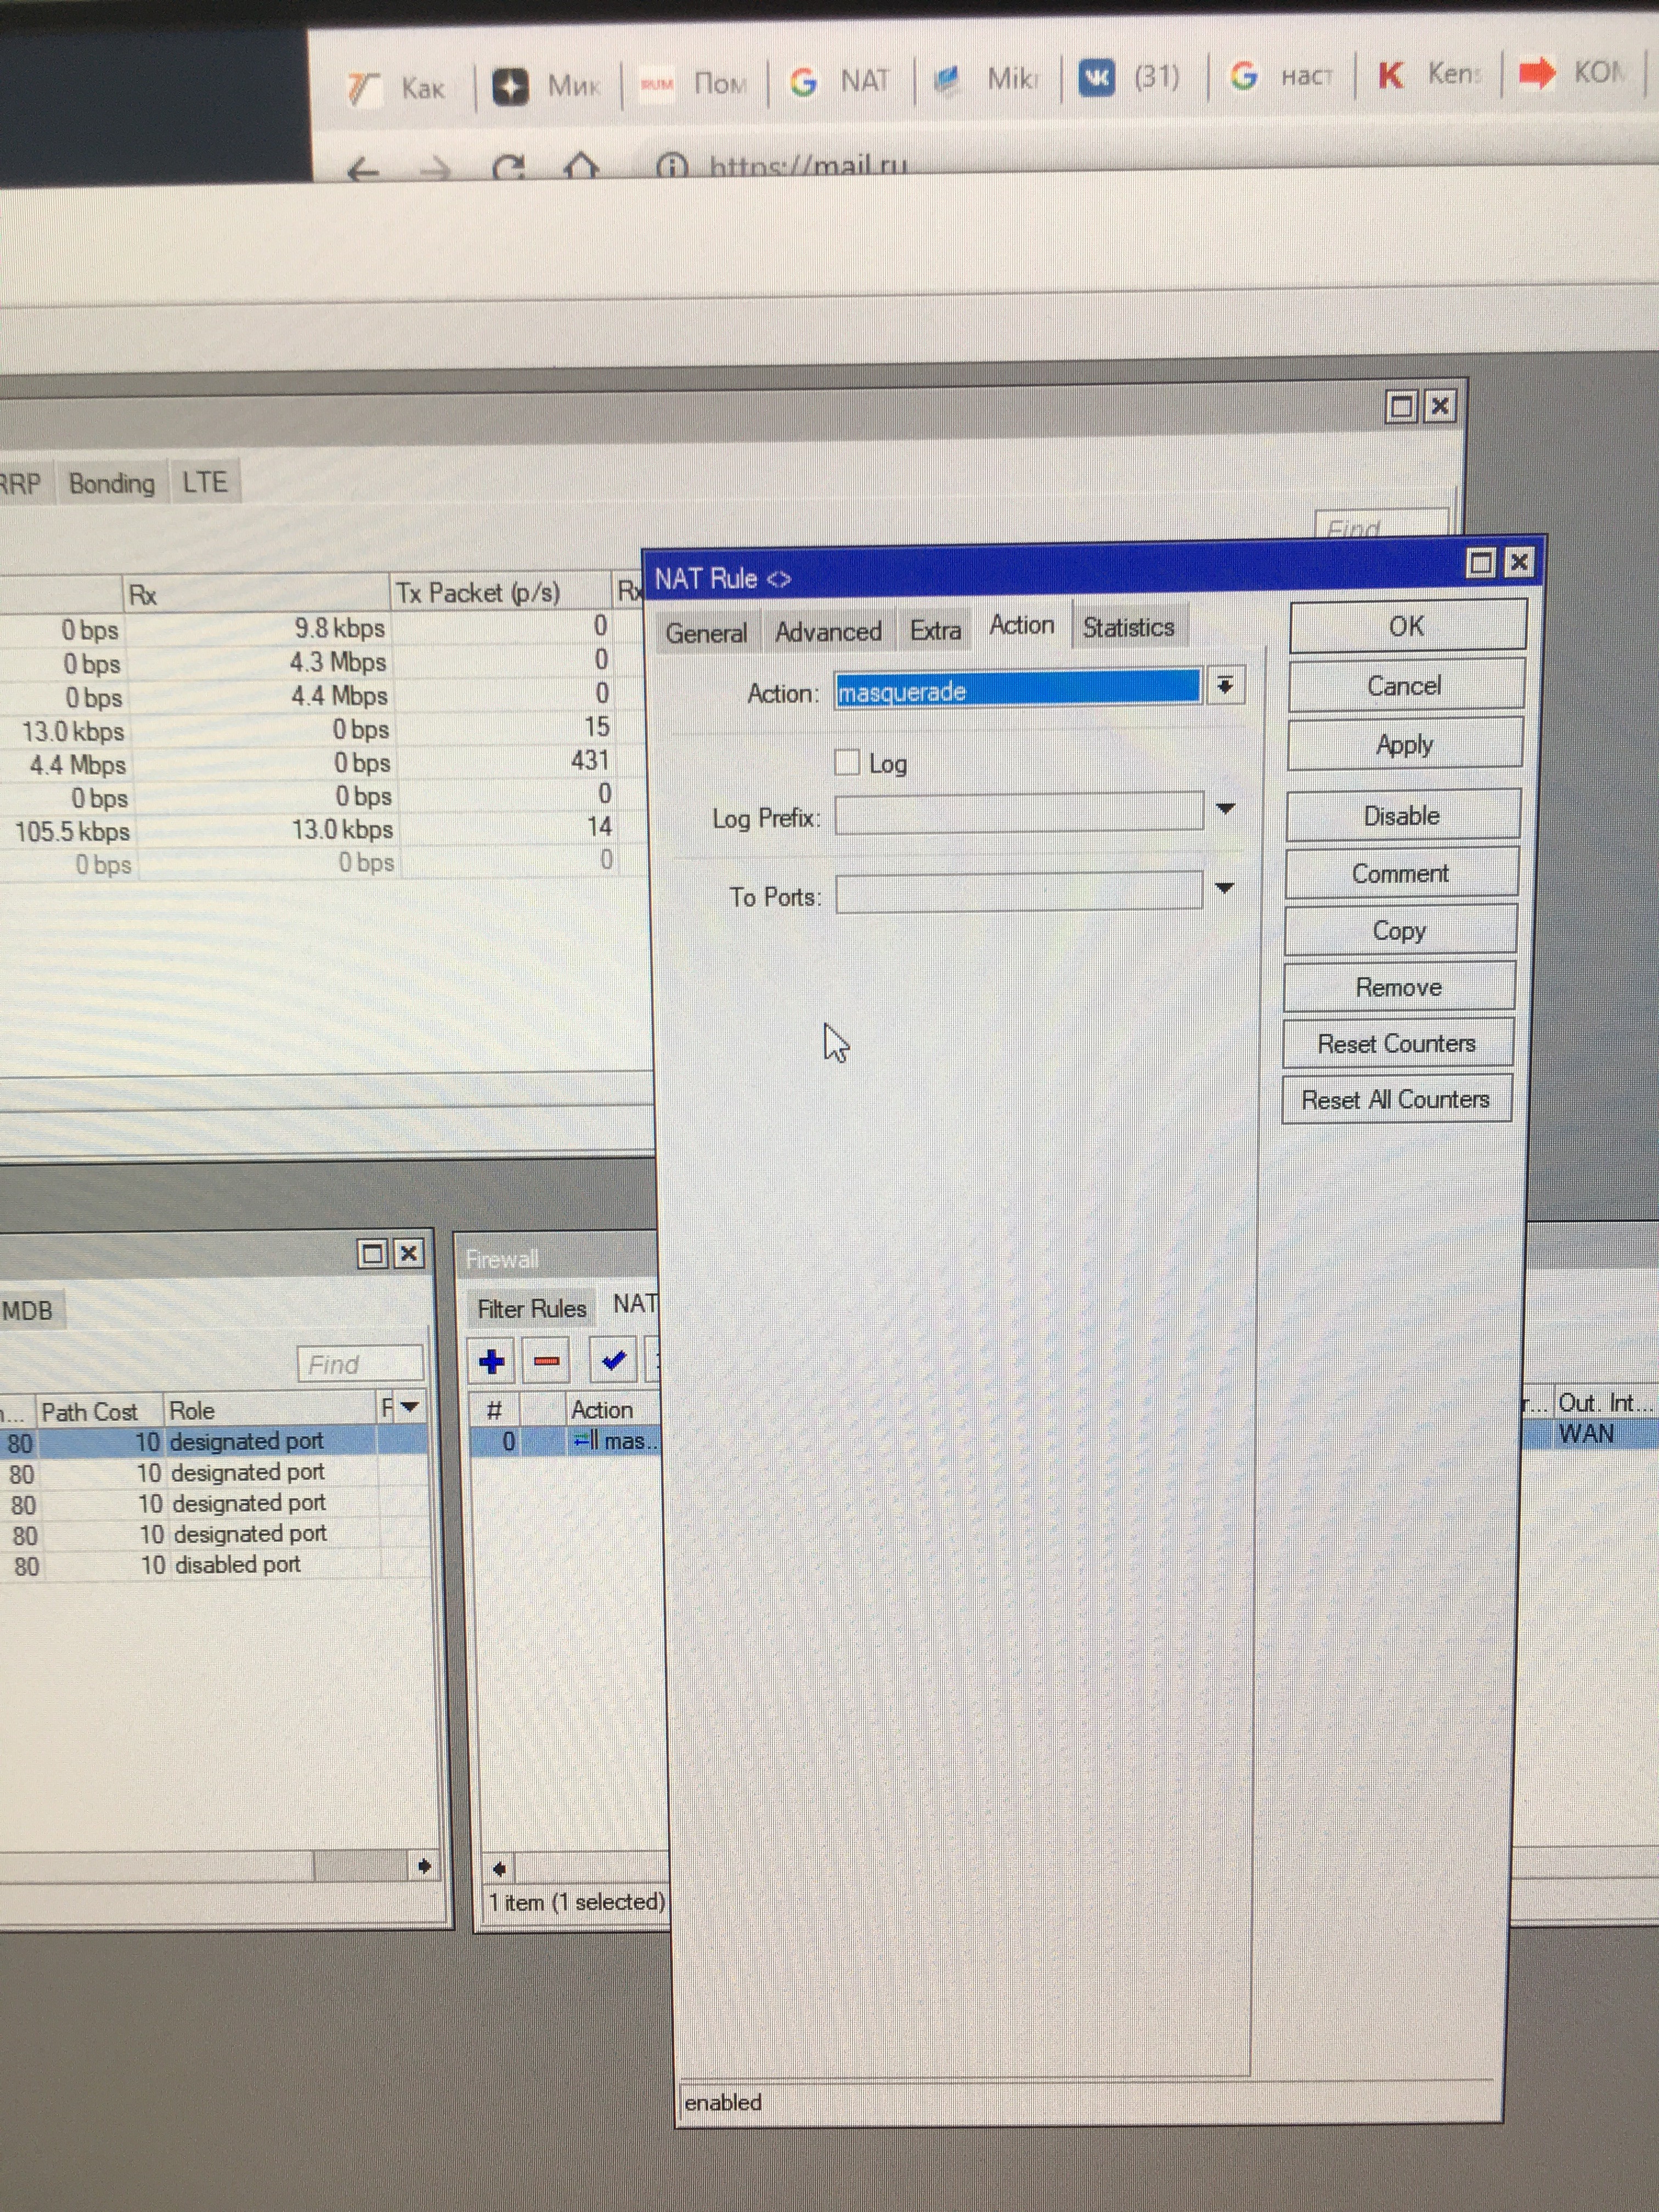Click the Reset All Counters button

coord(1396,1099)
